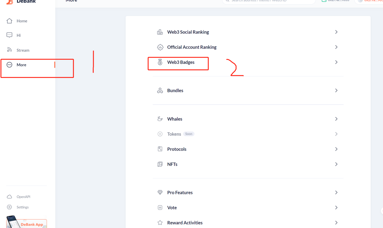Click the Web3 Badges medal icon

tap(160, 62)
